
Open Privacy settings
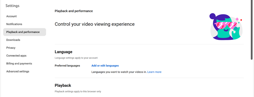(x=11, y=48)
